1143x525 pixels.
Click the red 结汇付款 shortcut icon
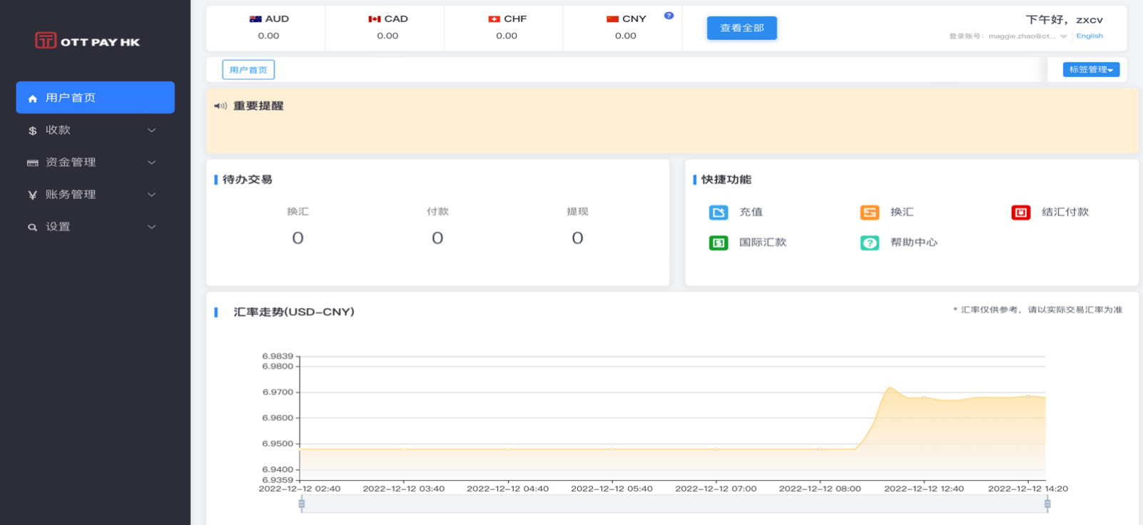[1021, 213]
